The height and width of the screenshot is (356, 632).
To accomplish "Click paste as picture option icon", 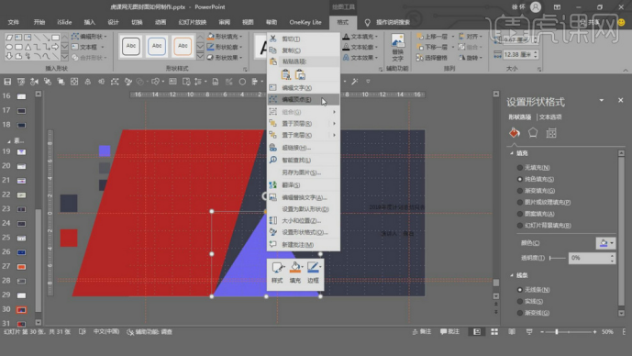I will [x=300, y=74].
